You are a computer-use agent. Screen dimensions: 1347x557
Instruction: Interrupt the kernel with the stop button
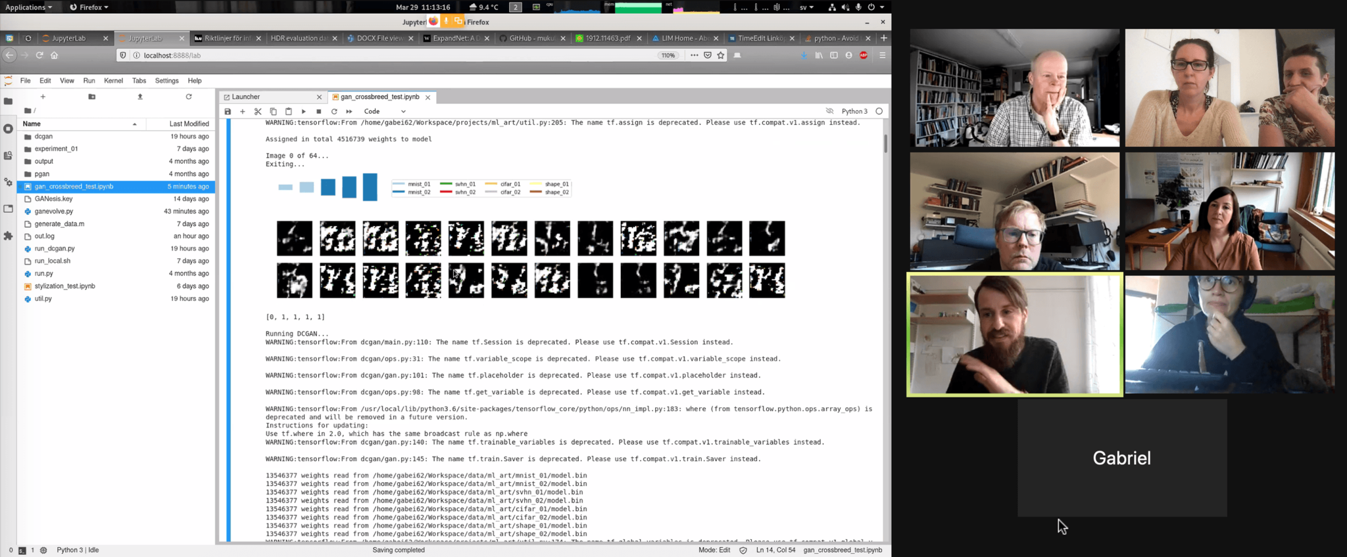[x=319, y=112]
